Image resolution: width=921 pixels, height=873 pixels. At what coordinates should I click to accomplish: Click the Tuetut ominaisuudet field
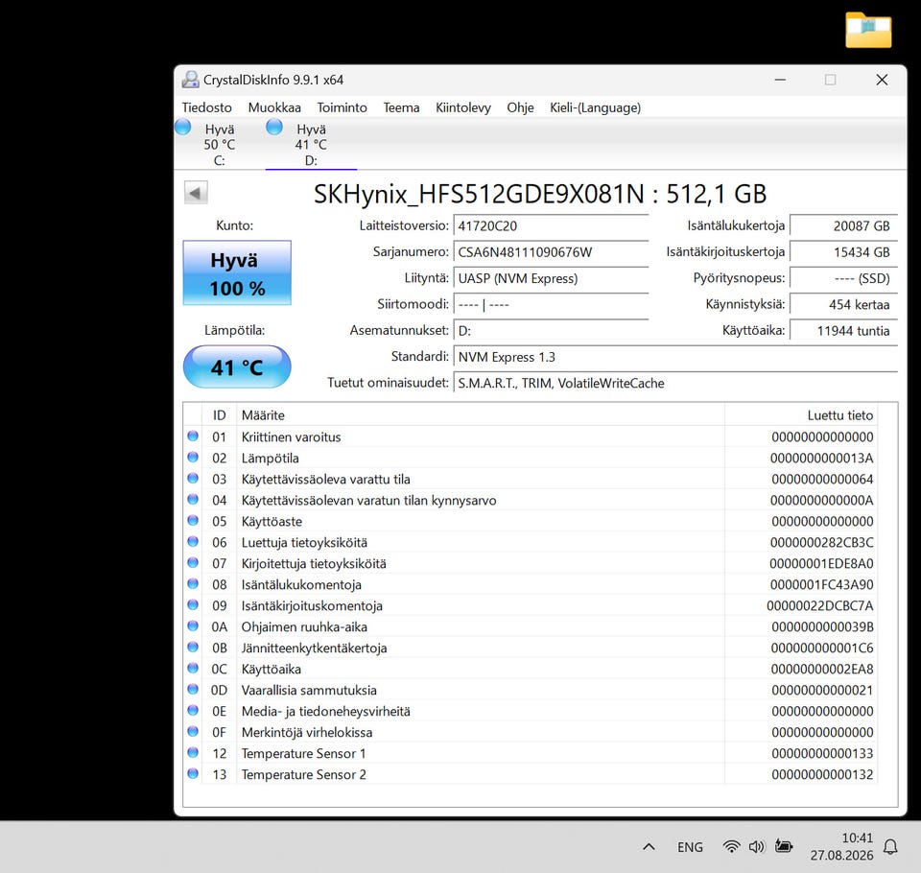[675, 383]
